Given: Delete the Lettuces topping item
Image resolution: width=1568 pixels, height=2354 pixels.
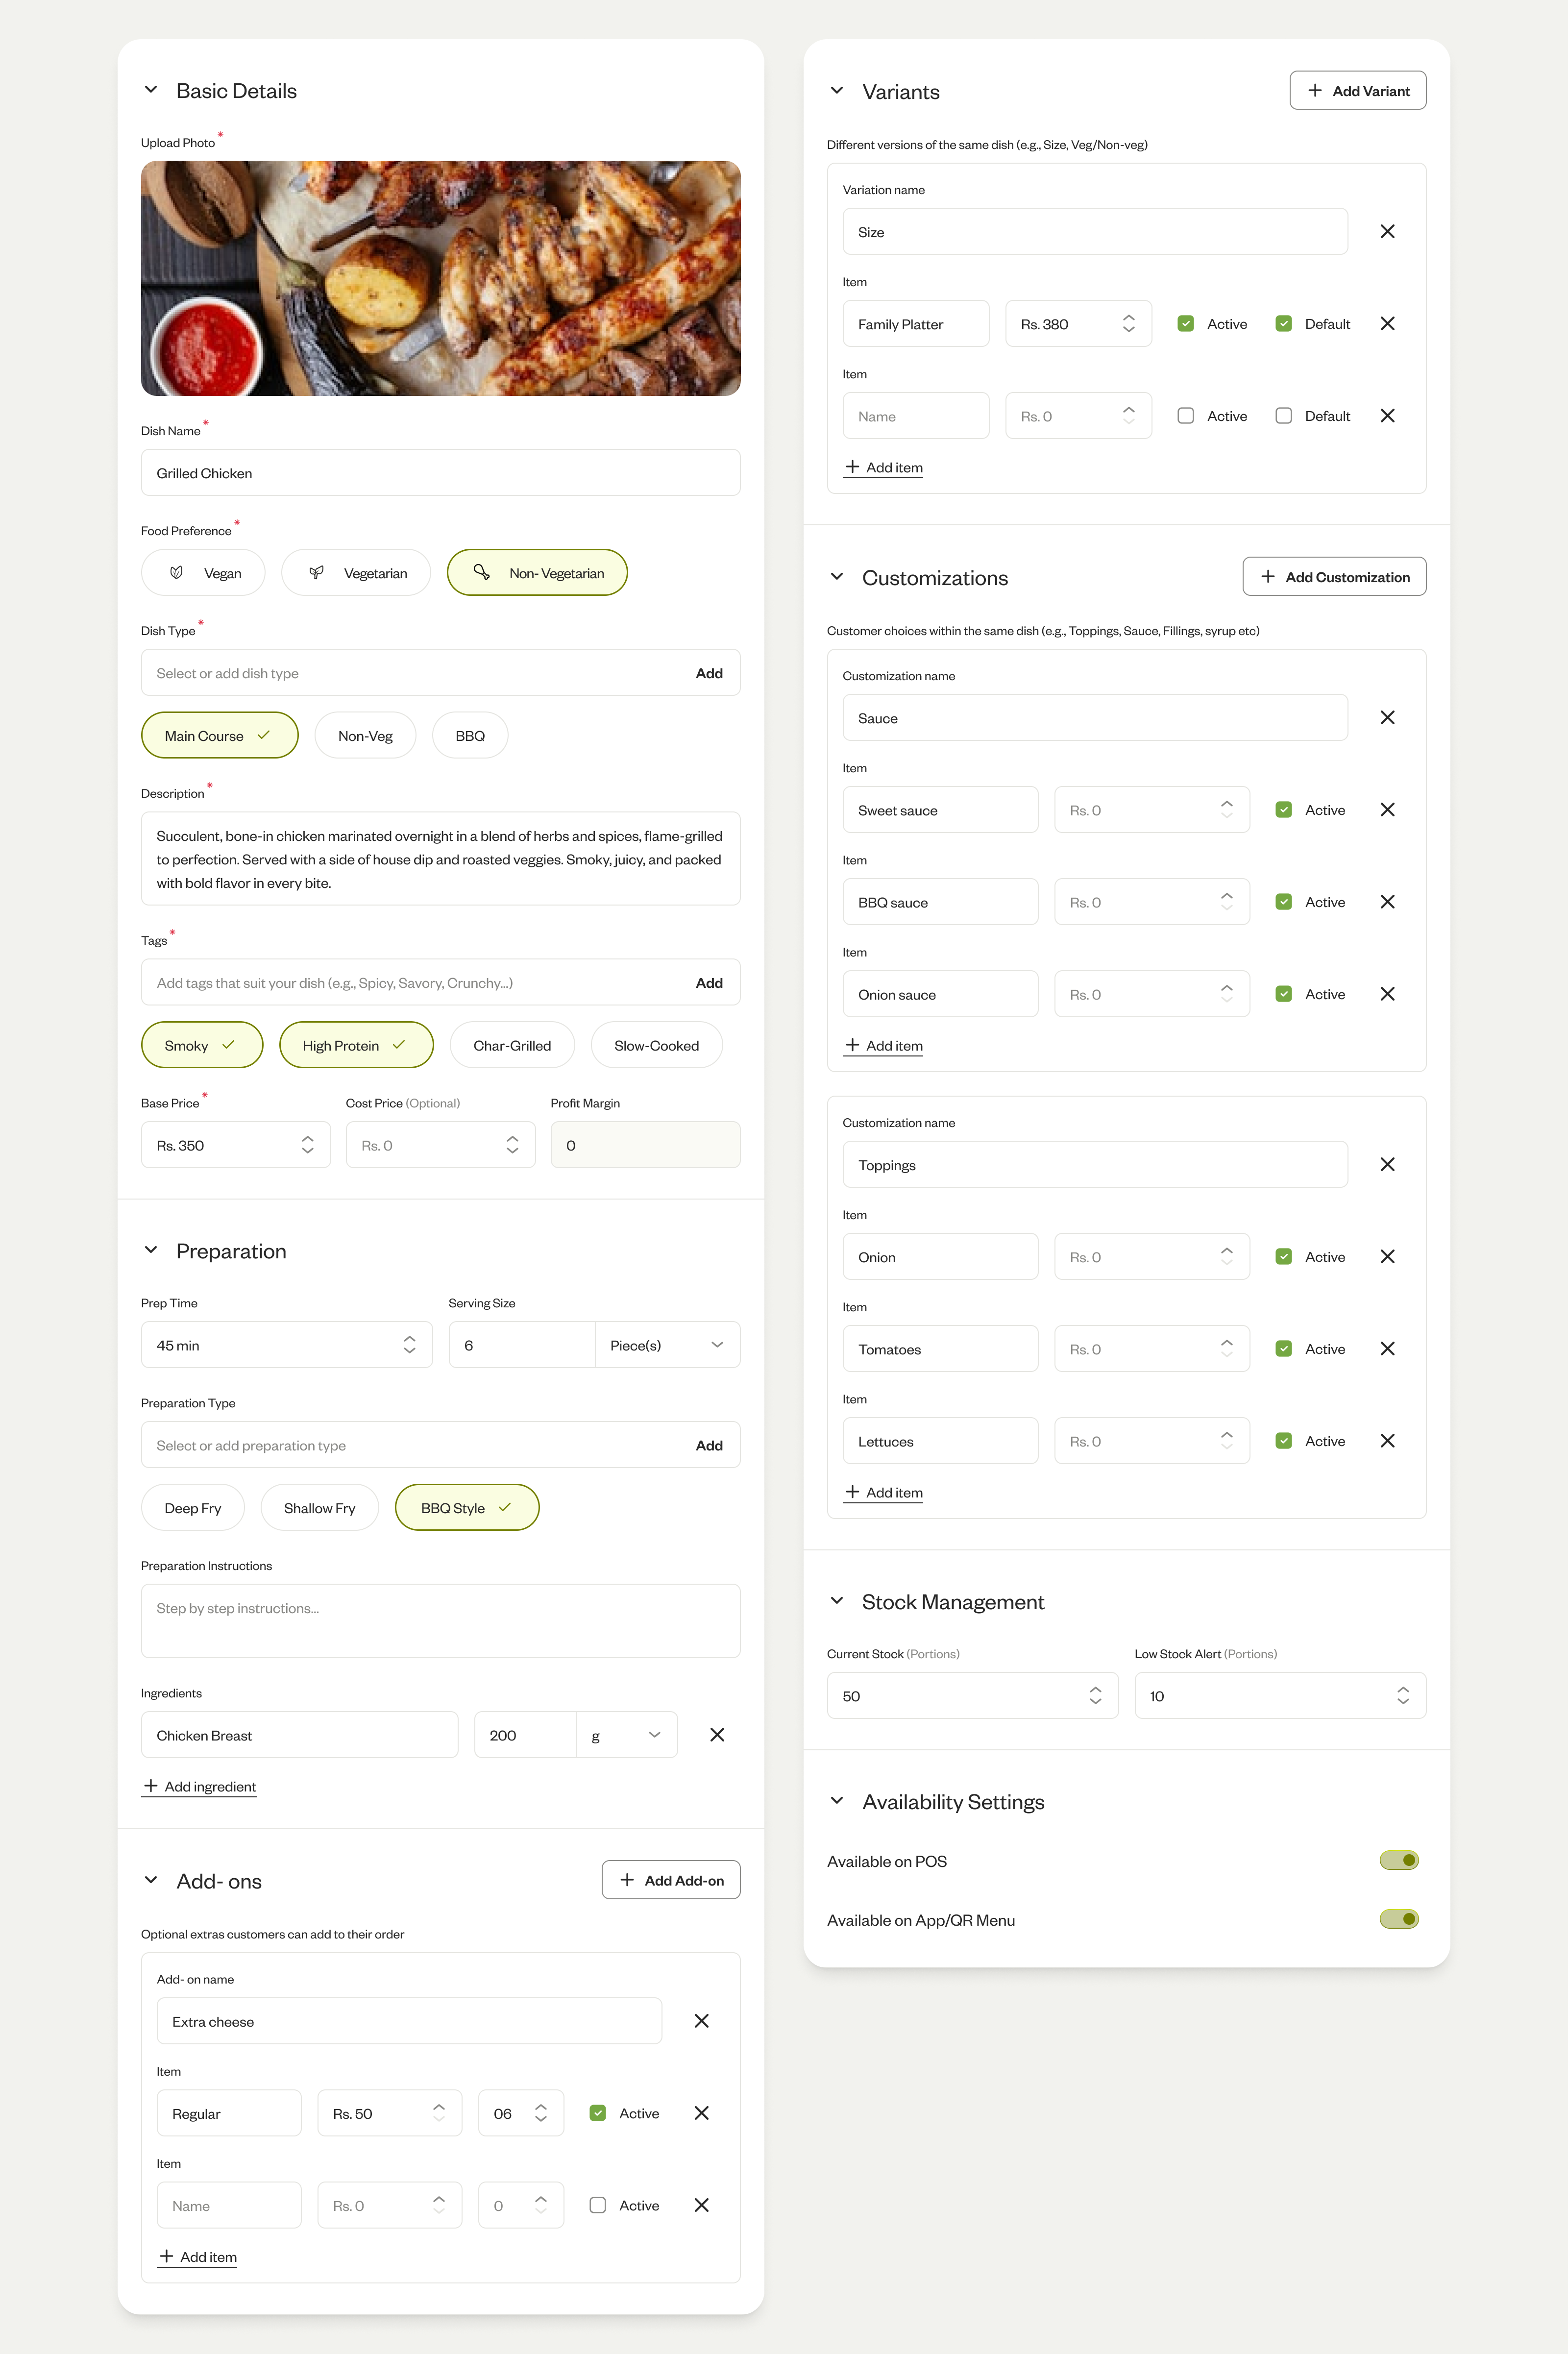Looking at the screenshot, I should pos(1387,1441).
